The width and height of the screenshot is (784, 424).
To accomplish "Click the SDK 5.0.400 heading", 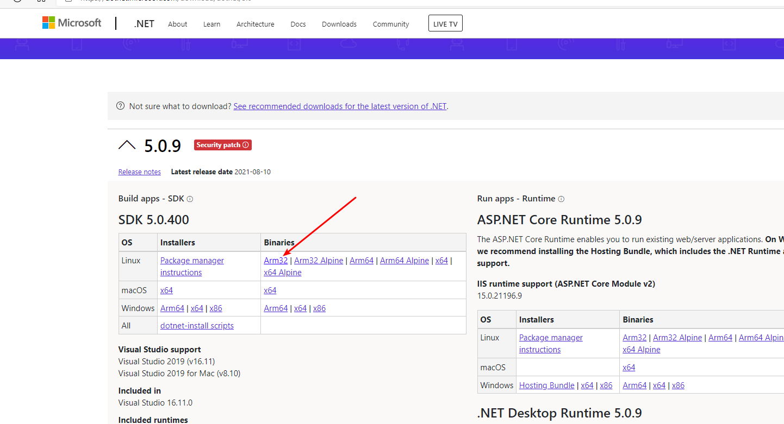I will point(154,220).
